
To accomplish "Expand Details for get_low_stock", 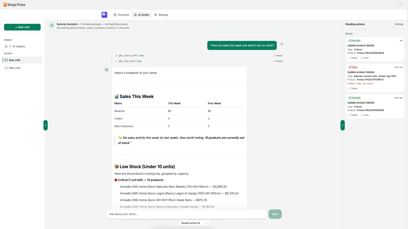I will 278,61.
